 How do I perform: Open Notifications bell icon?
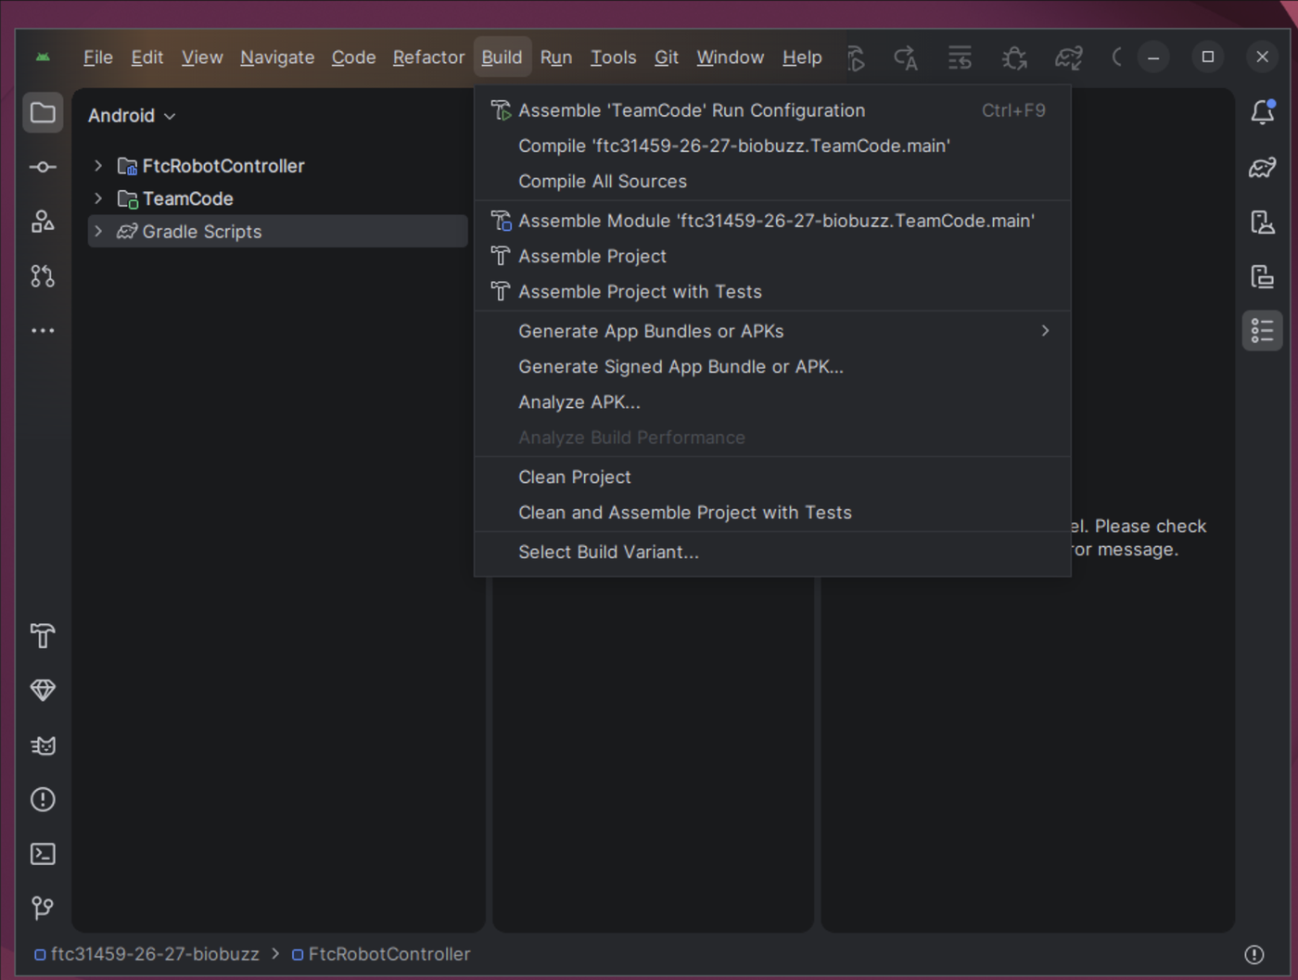point(1263,112)
